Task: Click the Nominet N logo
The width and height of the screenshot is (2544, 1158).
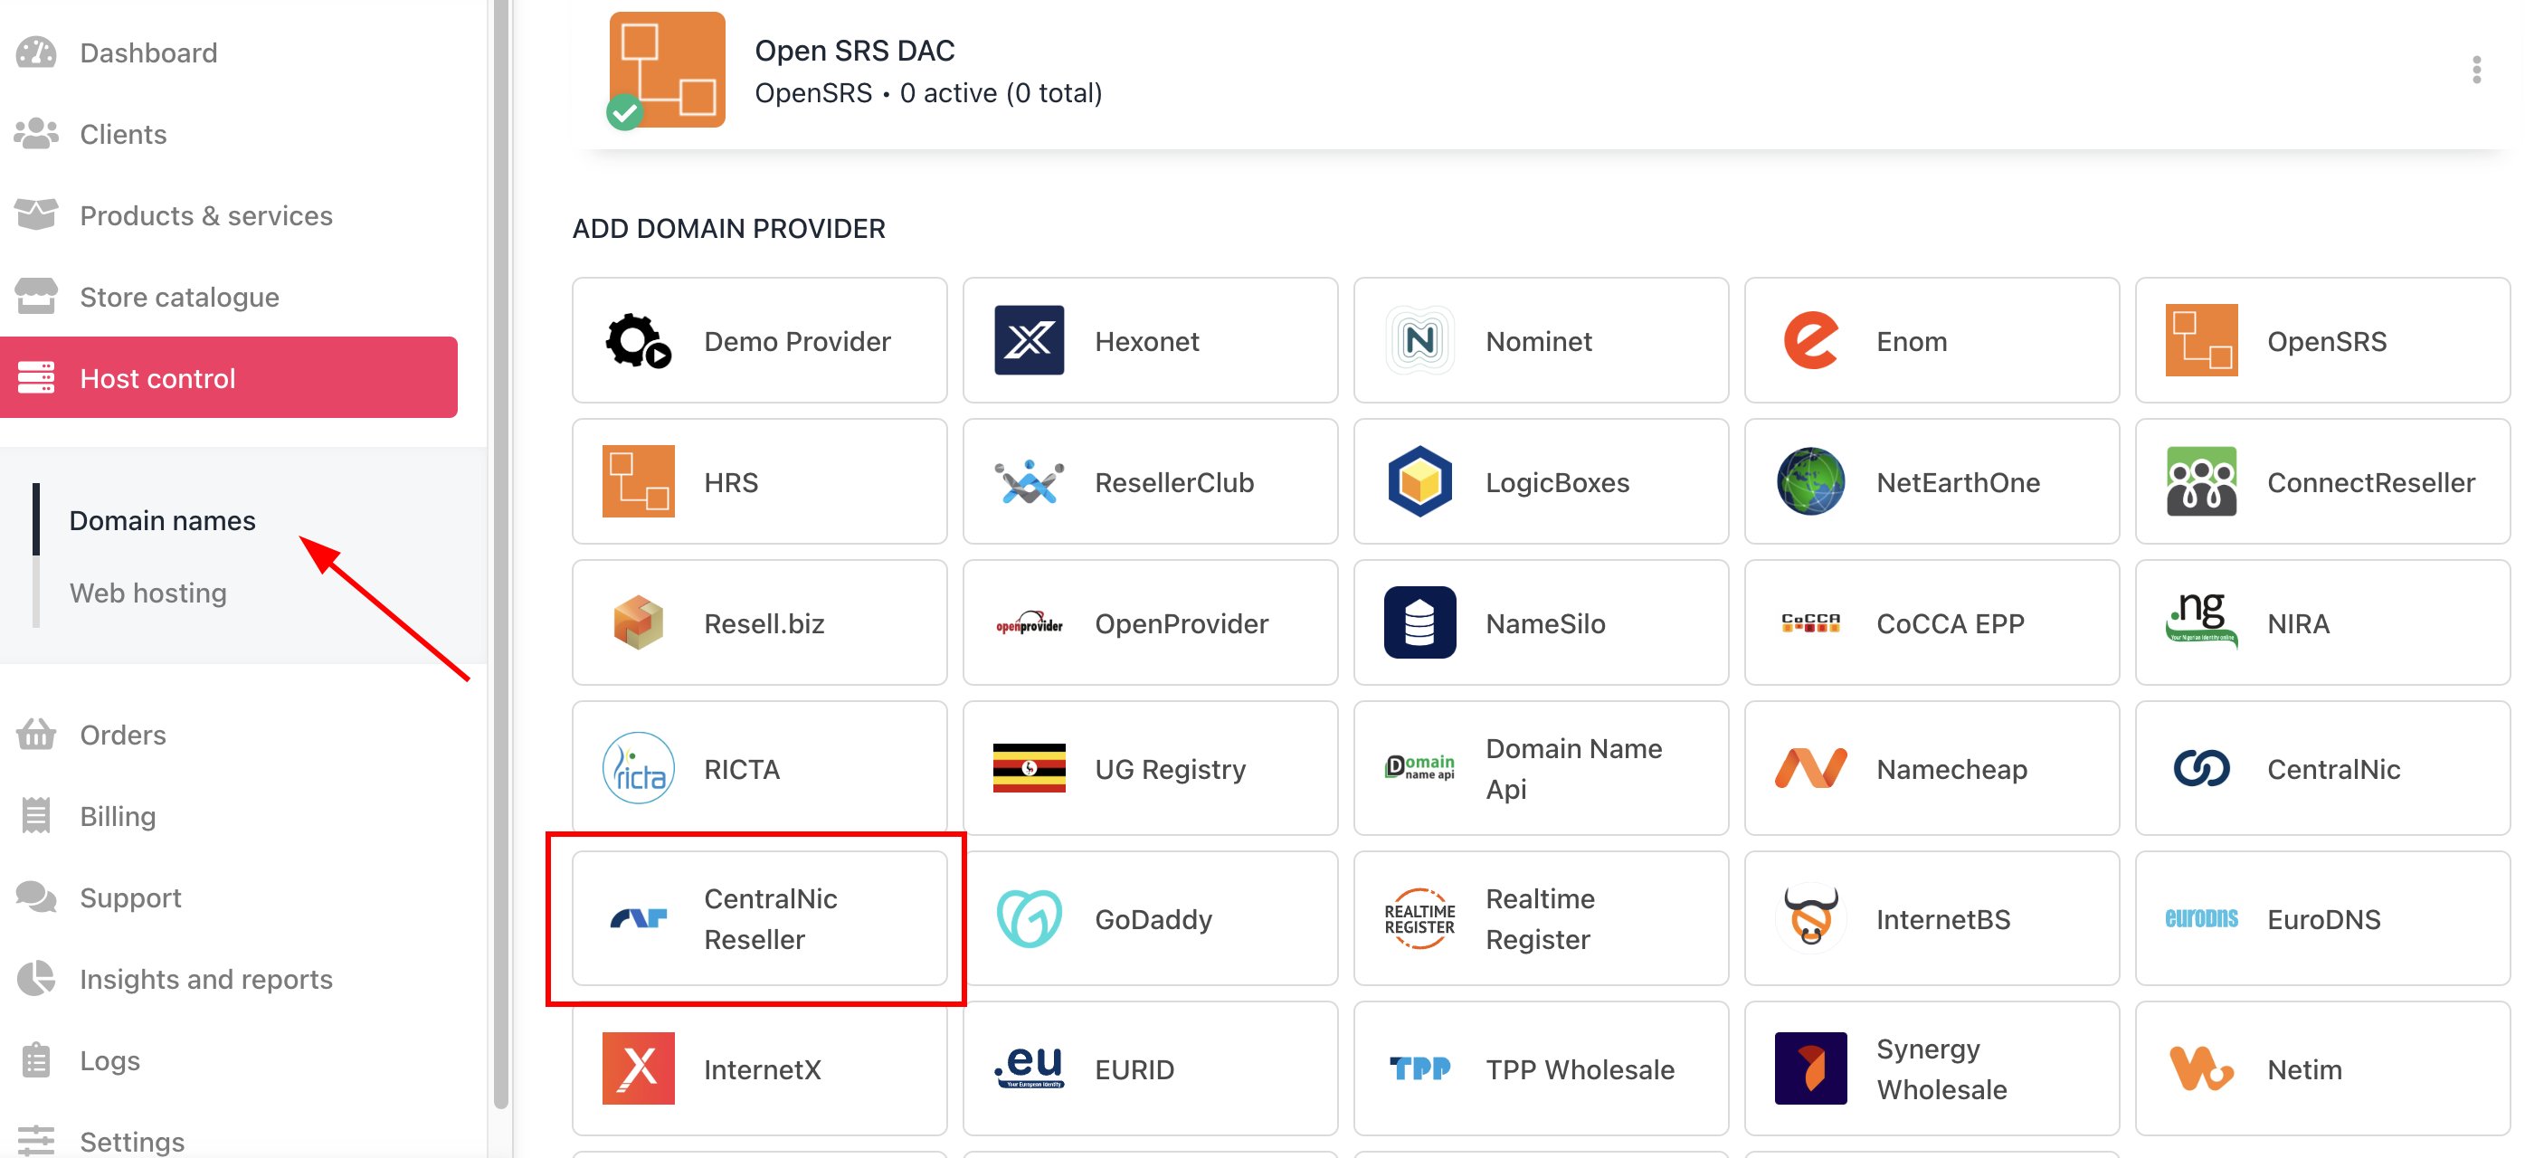Action: point(1419,340)
